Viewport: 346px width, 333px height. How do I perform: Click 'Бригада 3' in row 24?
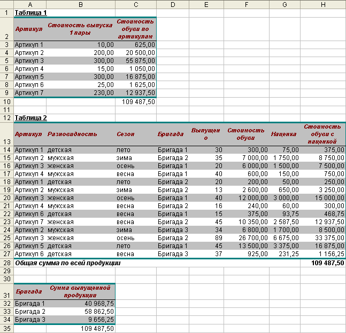point(173,230)
